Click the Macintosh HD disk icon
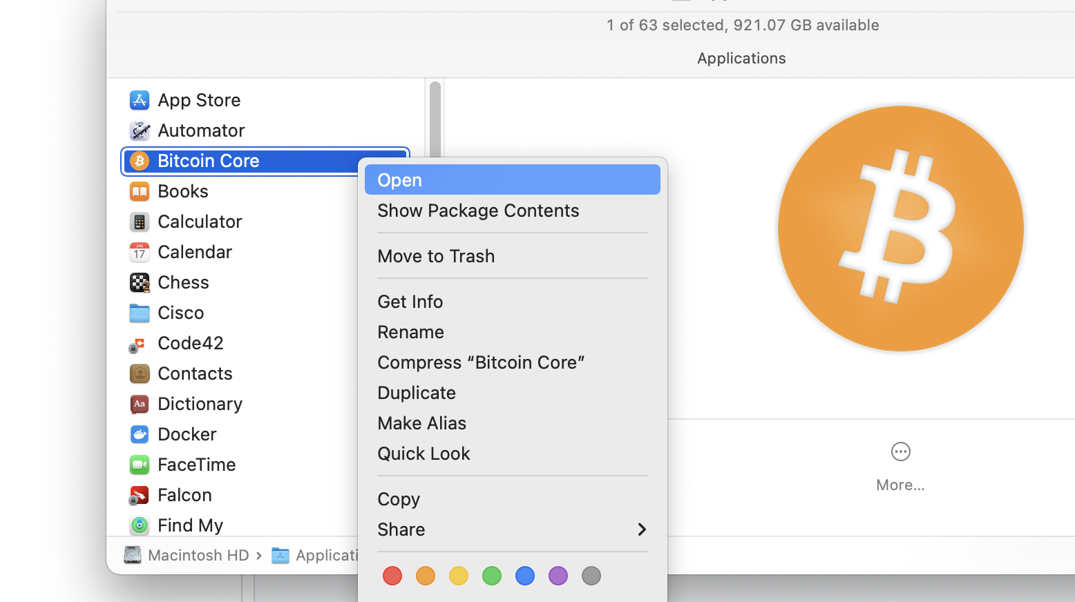 click(x=133, y=555)
